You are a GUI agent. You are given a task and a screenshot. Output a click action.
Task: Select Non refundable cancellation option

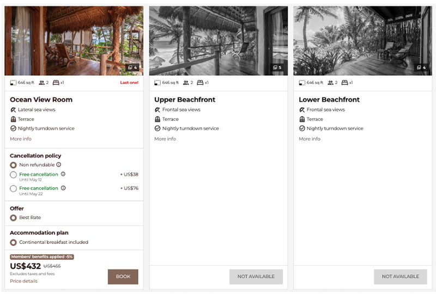click(x=14, y=164)
